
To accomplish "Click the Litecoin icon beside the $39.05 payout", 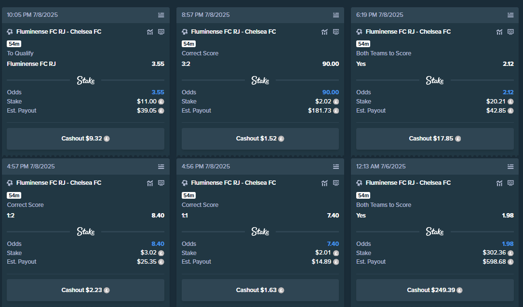I will [x=161, y=111].
